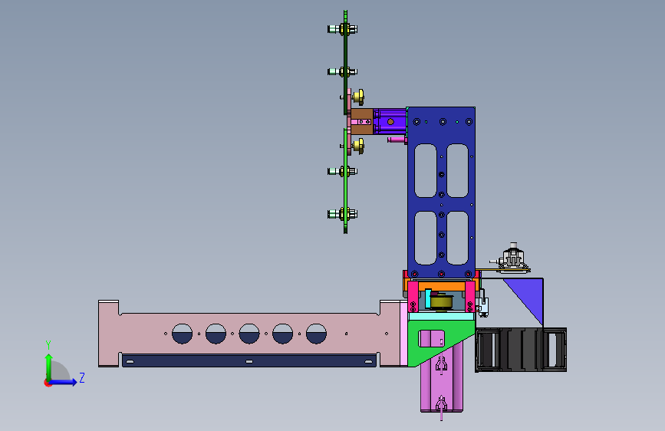The height and width of the screenshot is (431, 665).
Task: Select the olive-yellow roller in the center housing
Action: tap(441, 301)
